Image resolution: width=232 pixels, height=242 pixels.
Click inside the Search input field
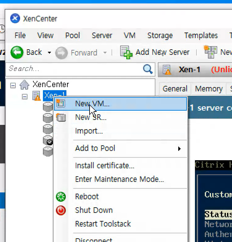click(75, 69)
